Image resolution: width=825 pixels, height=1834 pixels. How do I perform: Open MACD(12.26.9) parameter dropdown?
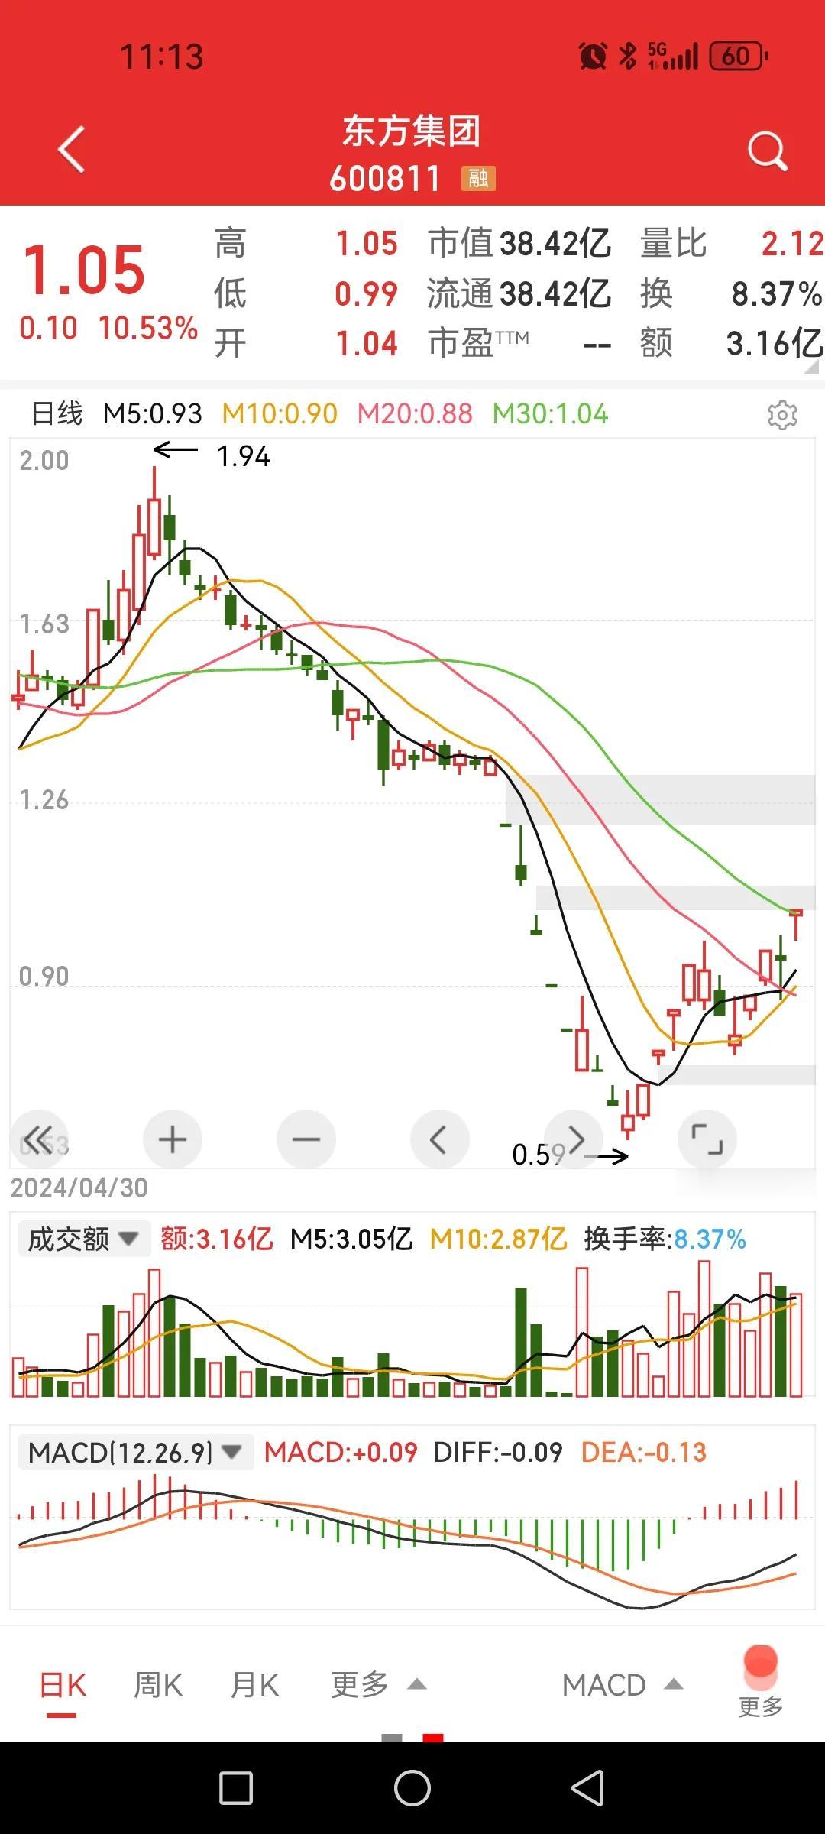[x=135, y=1452]
